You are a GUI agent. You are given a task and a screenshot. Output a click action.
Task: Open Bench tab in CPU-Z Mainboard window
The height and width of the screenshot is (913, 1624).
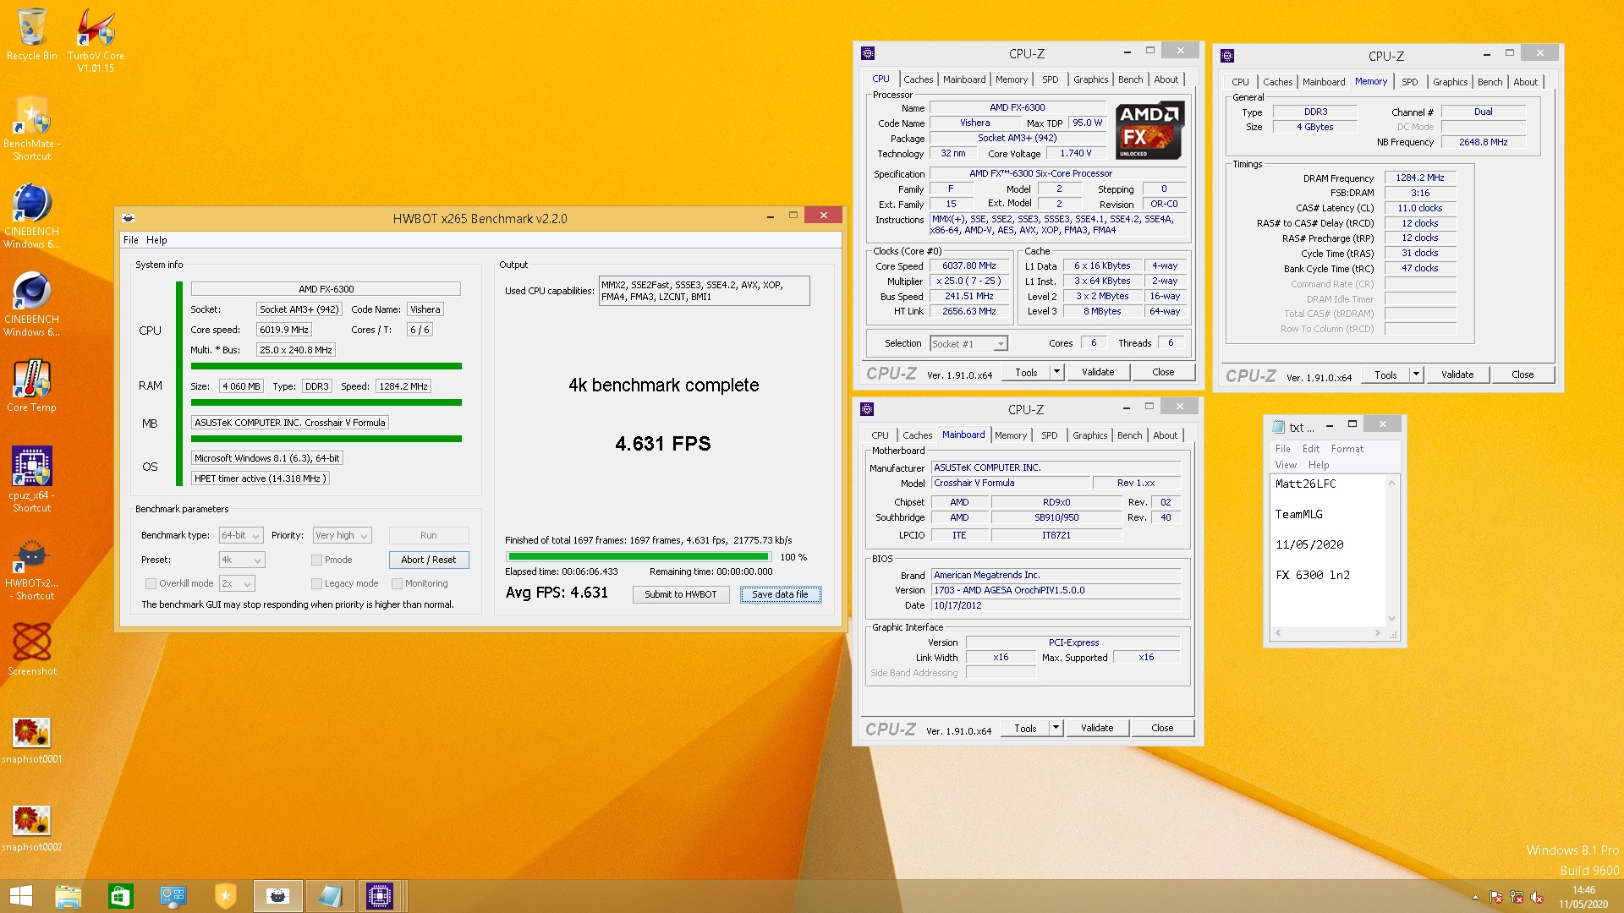pos(1129,435)
